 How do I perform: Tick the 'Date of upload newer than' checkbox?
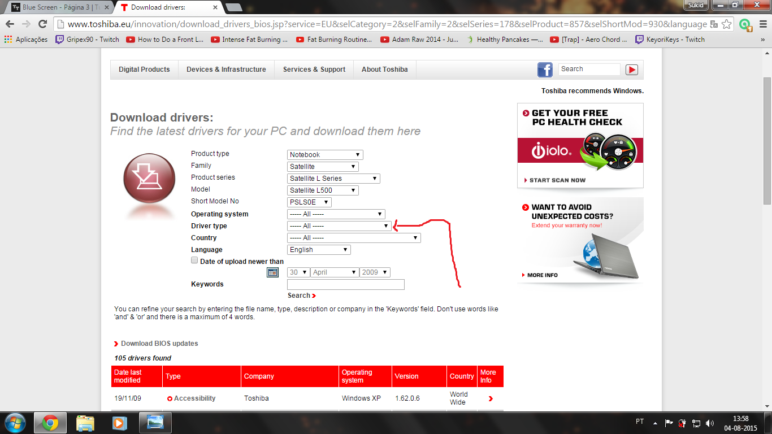194,261
